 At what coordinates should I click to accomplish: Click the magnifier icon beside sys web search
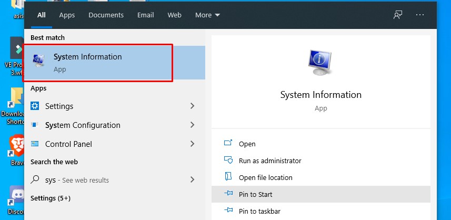click(x=35, y=179)
